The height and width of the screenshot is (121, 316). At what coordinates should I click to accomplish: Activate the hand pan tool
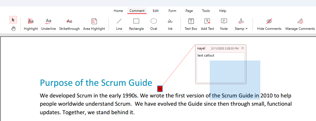click(x=13, y=29)
